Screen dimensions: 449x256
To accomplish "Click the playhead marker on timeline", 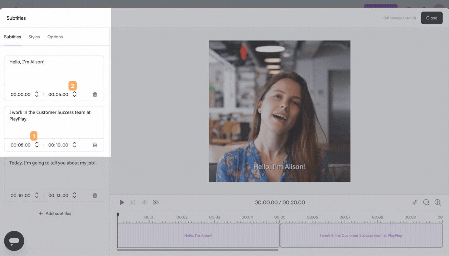I will 118,215.
